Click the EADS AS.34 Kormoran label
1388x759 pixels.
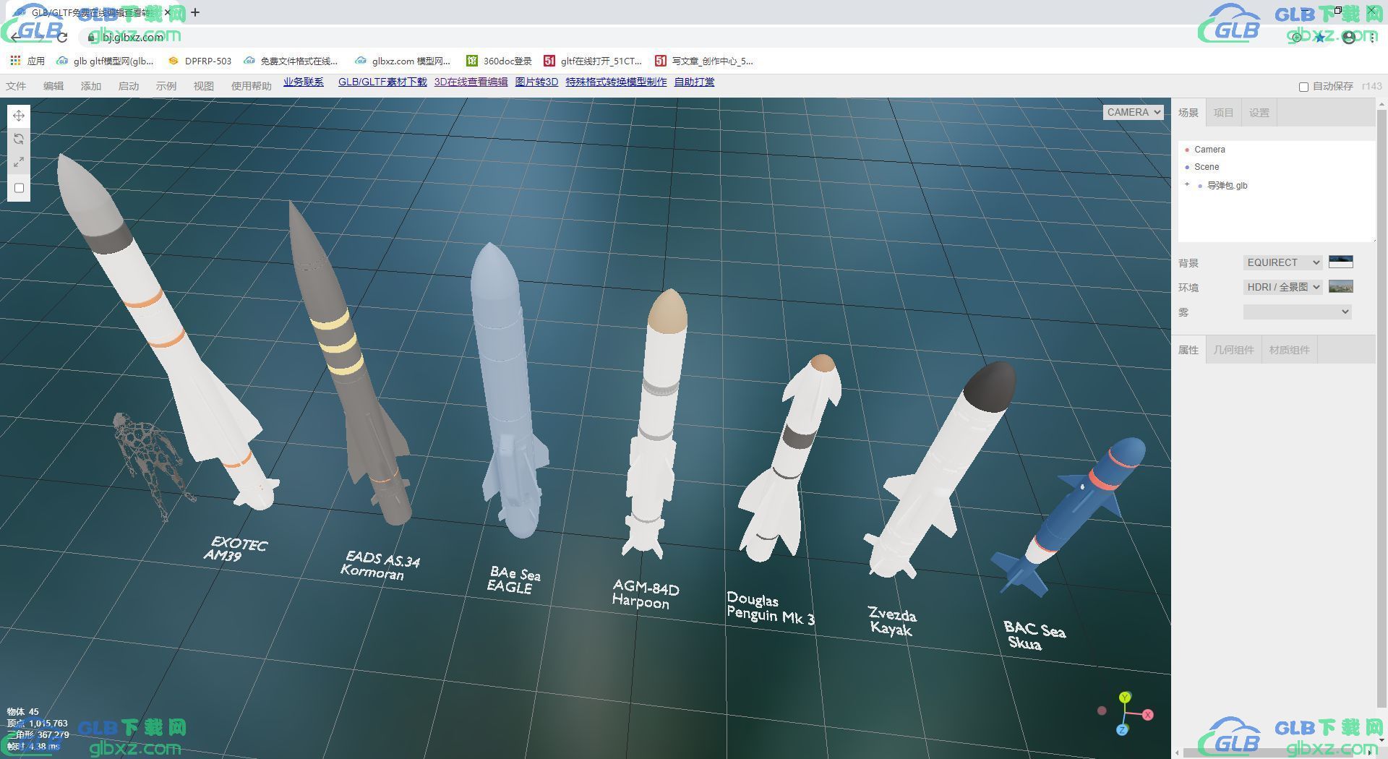[380, 565]
